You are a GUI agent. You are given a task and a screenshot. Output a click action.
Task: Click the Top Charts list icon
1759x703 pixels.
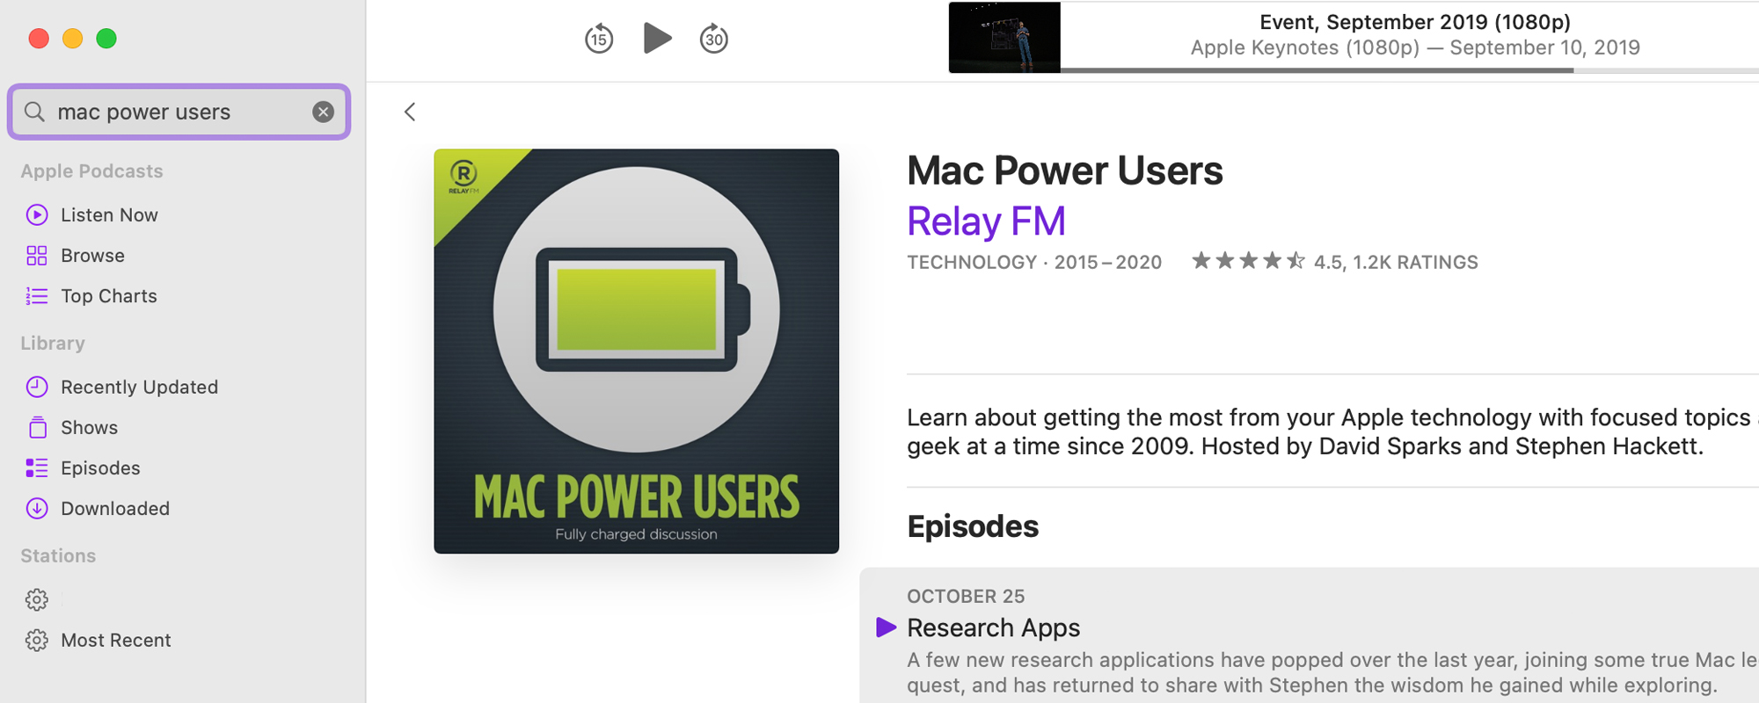pos(37,296)
